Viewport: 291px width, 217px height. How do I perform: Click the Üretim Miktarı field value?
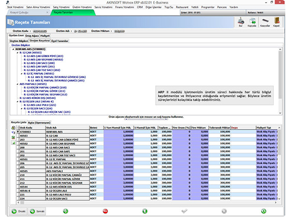pyautogui.click(x=119, y=31)
